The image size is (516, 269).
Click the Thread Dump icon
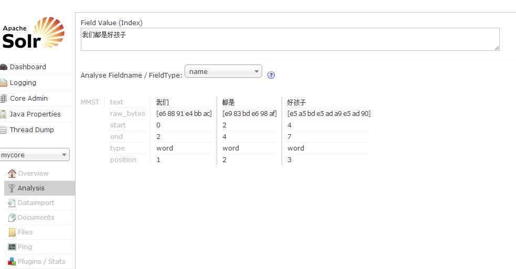(x=3, y=130)
